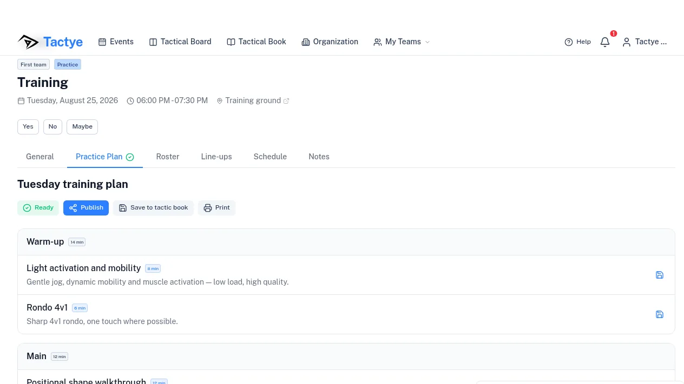Open the Events page

tap(116, 42)
